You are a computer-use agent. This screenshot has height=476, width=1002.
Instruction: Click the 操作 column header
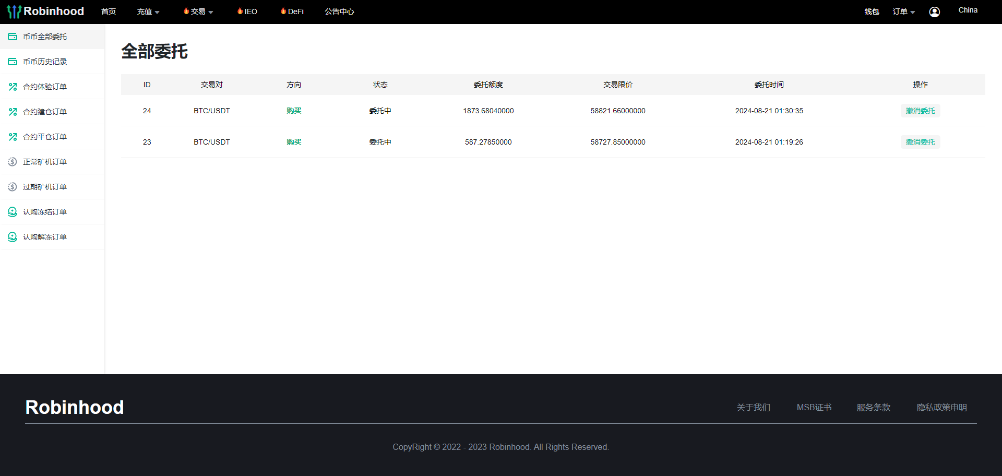(921, 85)
